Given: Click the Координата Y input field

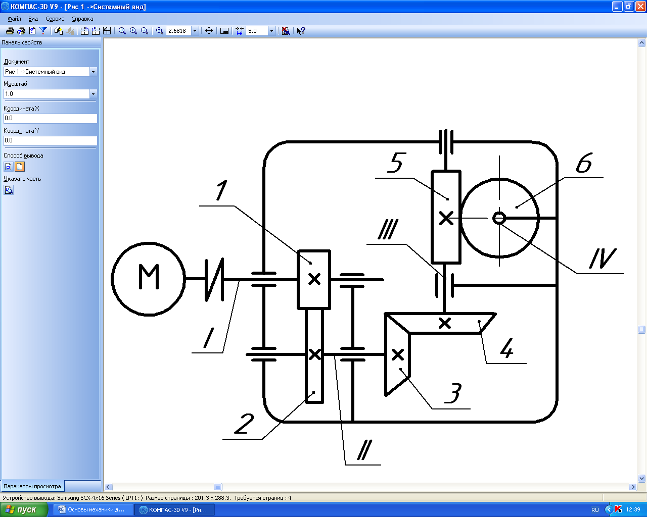Looking at the screenshot, I should pos(50,140).
